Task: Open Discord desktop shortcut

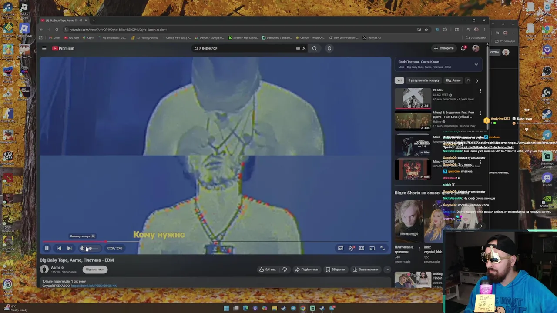Action: click(547, 179)
